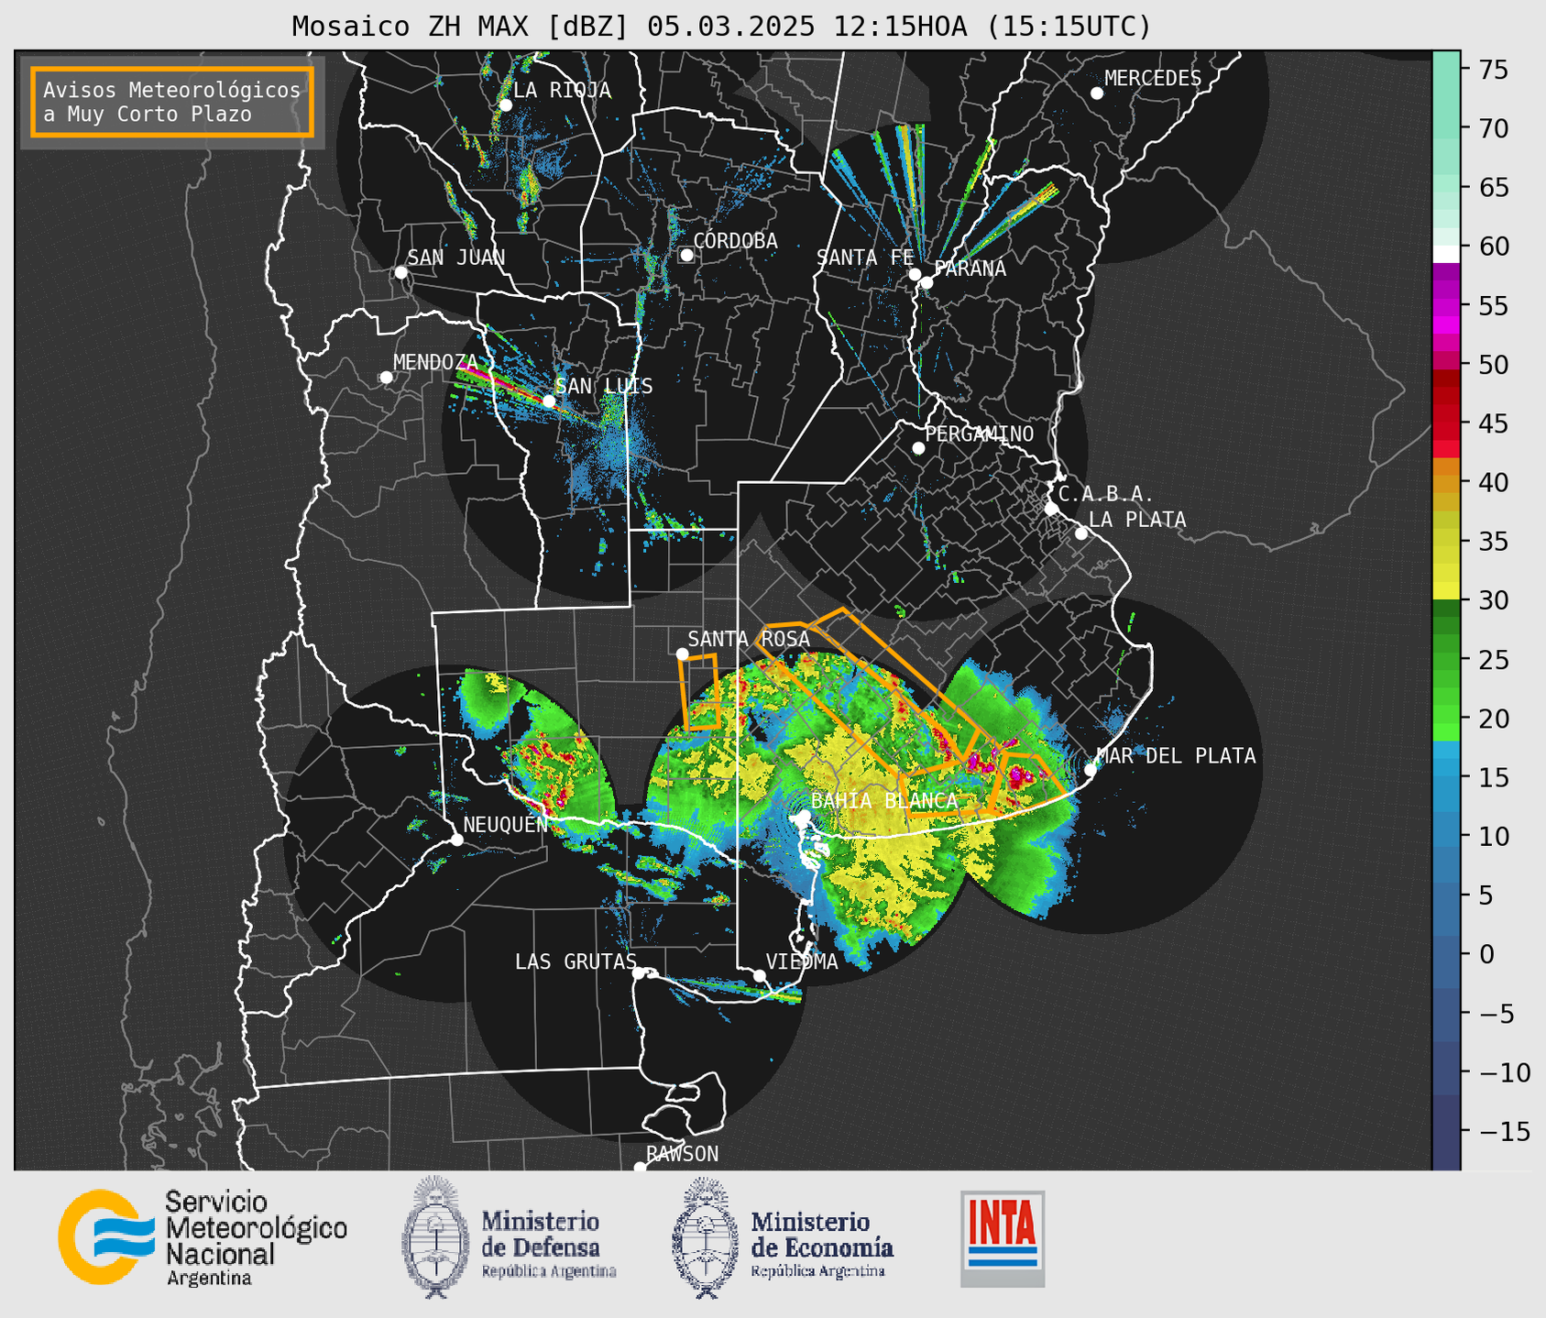1546x1318 pixels.
Task: Click the MERCEDES label text
Action: [x=1153, y=79]
